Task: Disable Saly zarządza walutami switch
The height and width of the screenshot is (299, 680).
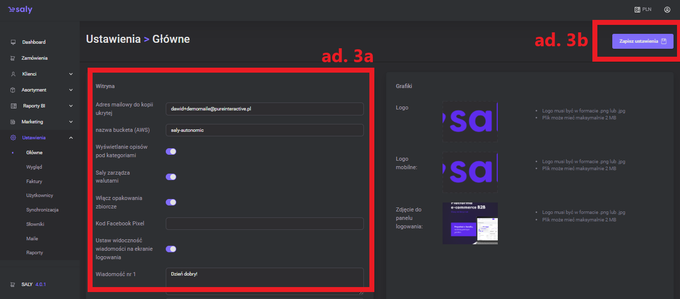Action: point(171,177)
